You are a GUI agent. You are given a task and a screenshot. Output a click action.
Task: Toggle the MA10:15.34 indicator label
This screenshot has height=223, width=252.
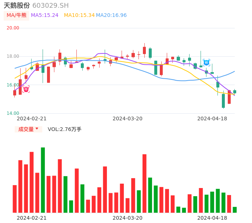[x=79, y=15]
